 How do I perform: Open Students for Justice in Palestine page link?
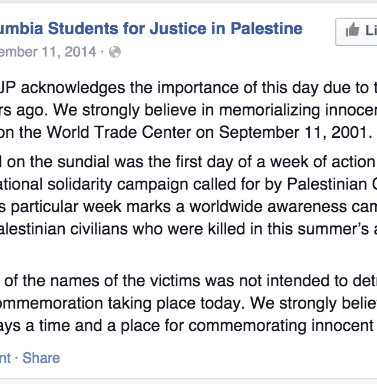pyautogui.click(x=151, y=29)
